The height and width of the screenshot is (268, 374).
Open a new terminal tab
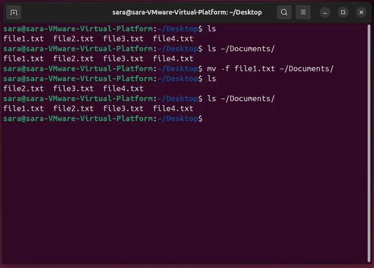(x=14, y=12)
